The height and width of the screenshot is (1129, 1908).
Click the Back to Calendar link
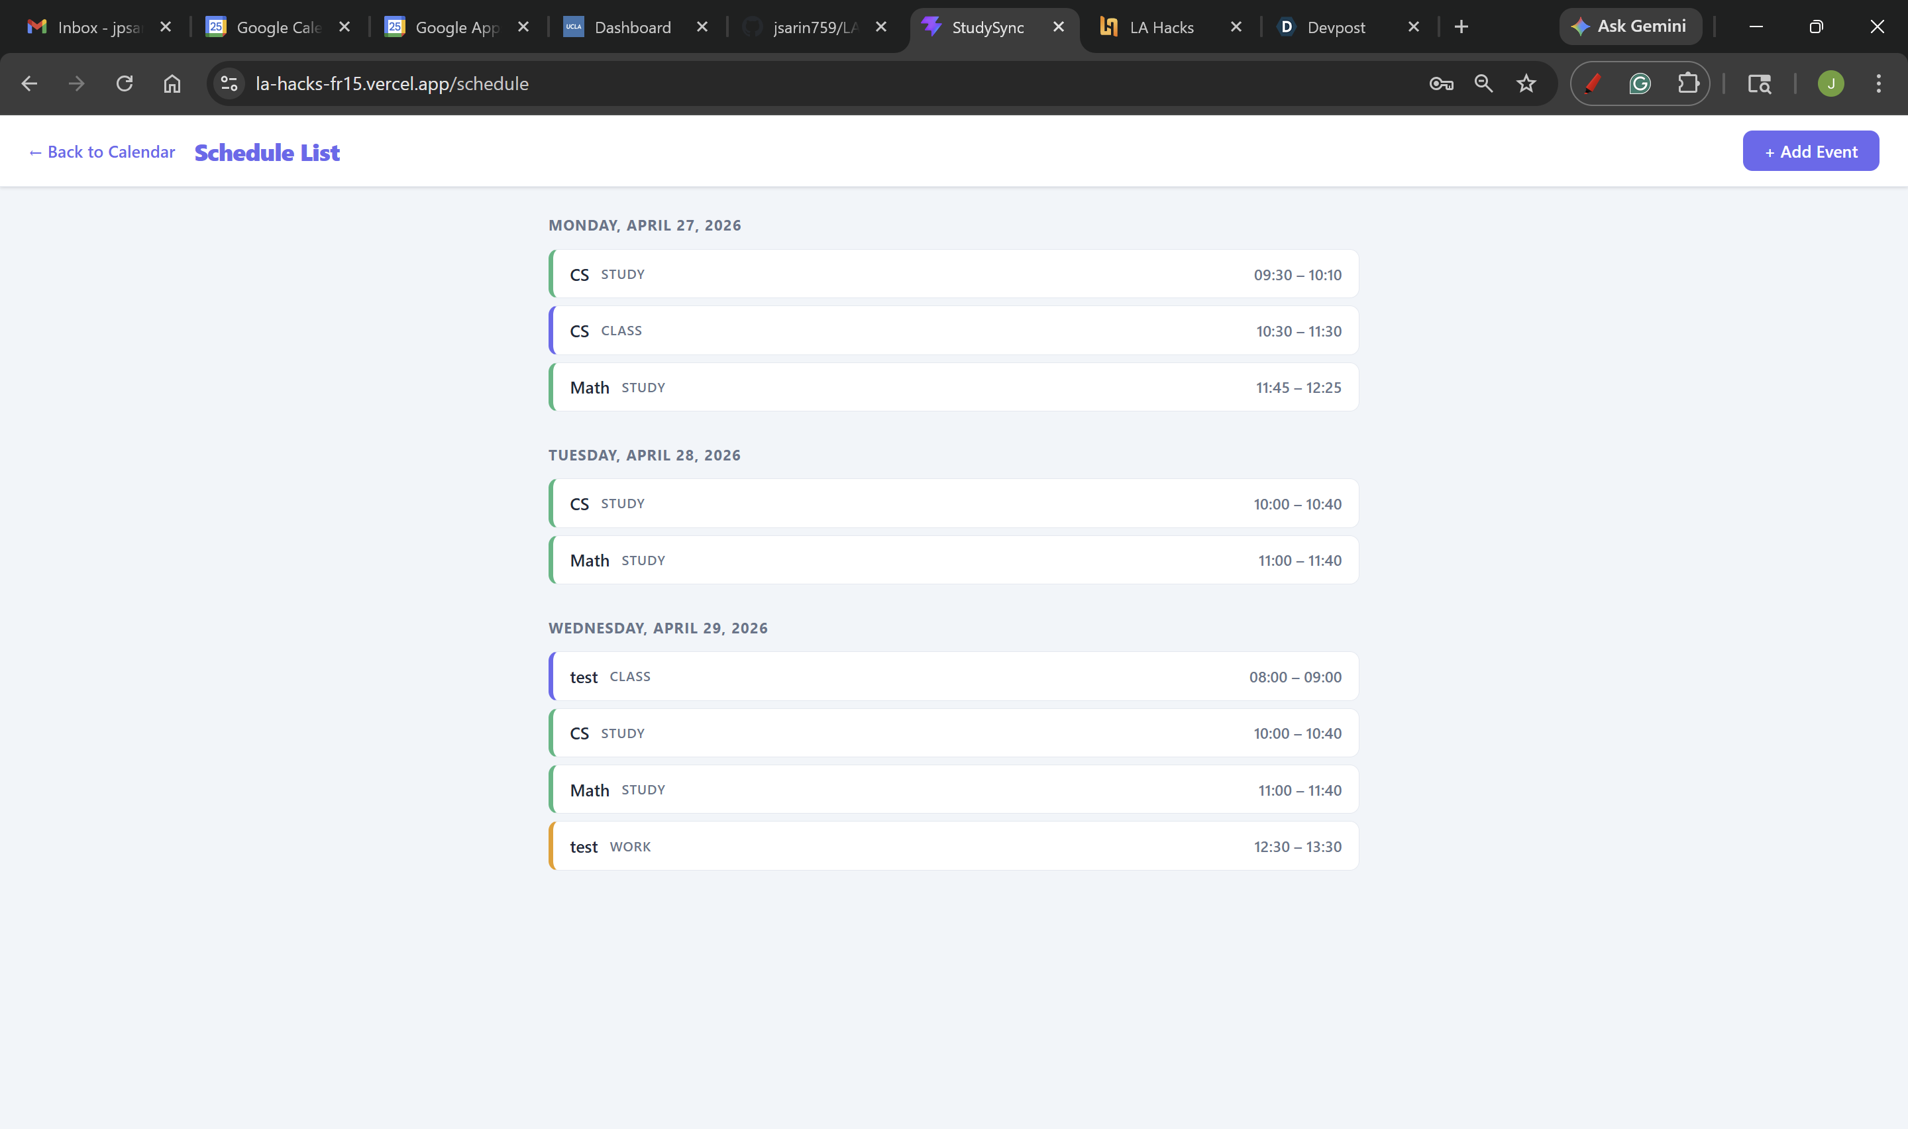(x=102, y=152)
